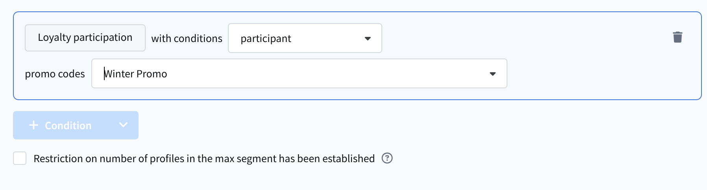Screen dimensions: 707x190
Task: Select the participant value text in combo box
Action: click(266, 38)
